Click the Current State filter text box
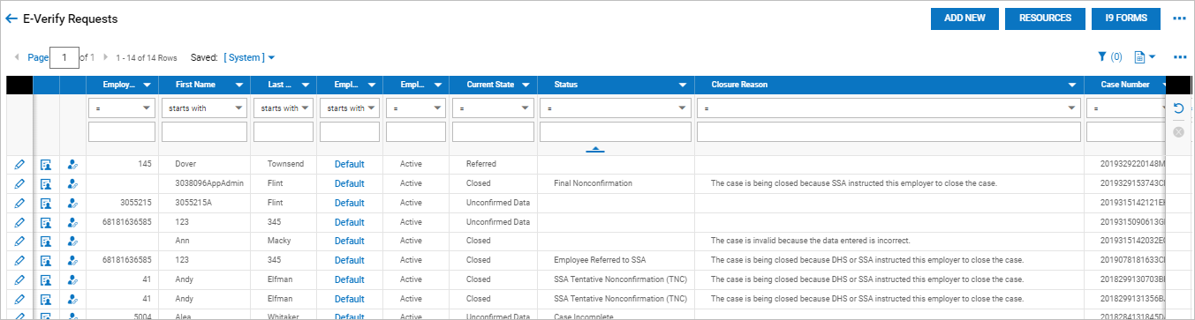 [x=494, y=132]
